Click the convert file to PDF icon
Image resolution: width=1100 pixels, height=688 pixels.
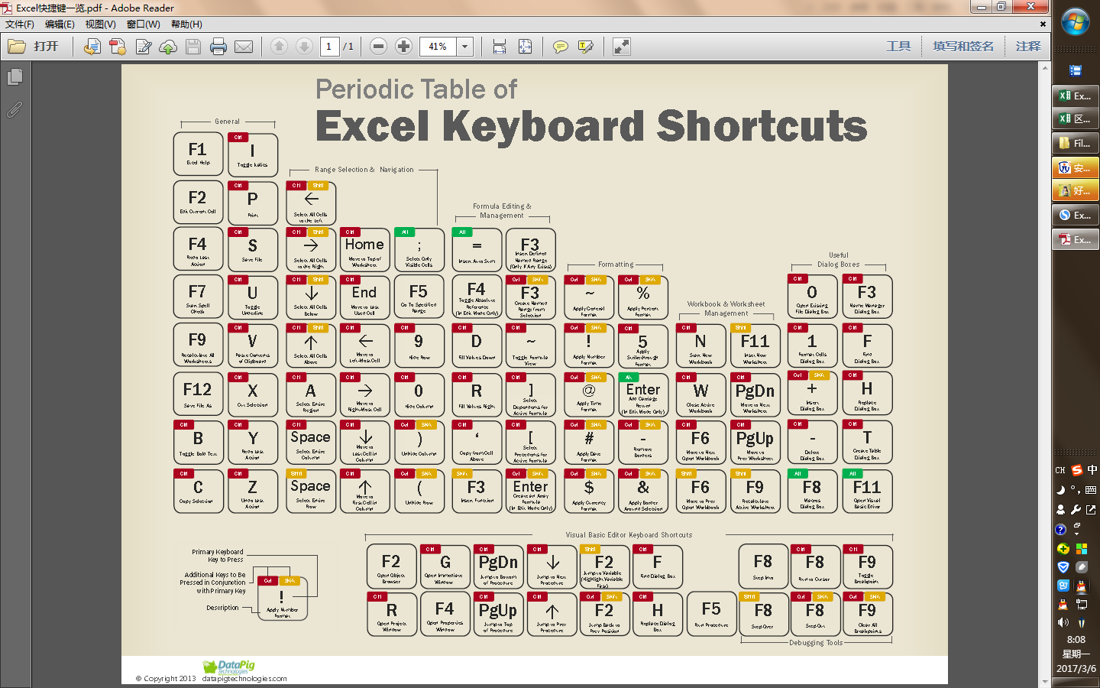[x=92, y=47]
